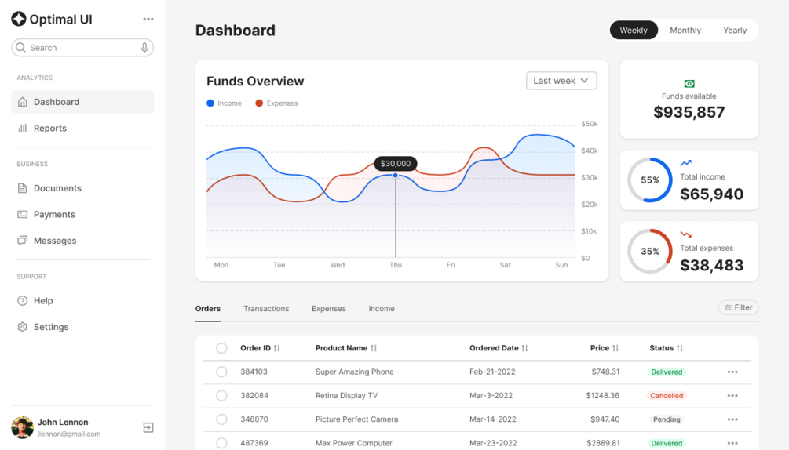Open the Transactions tab

[266, 309]
